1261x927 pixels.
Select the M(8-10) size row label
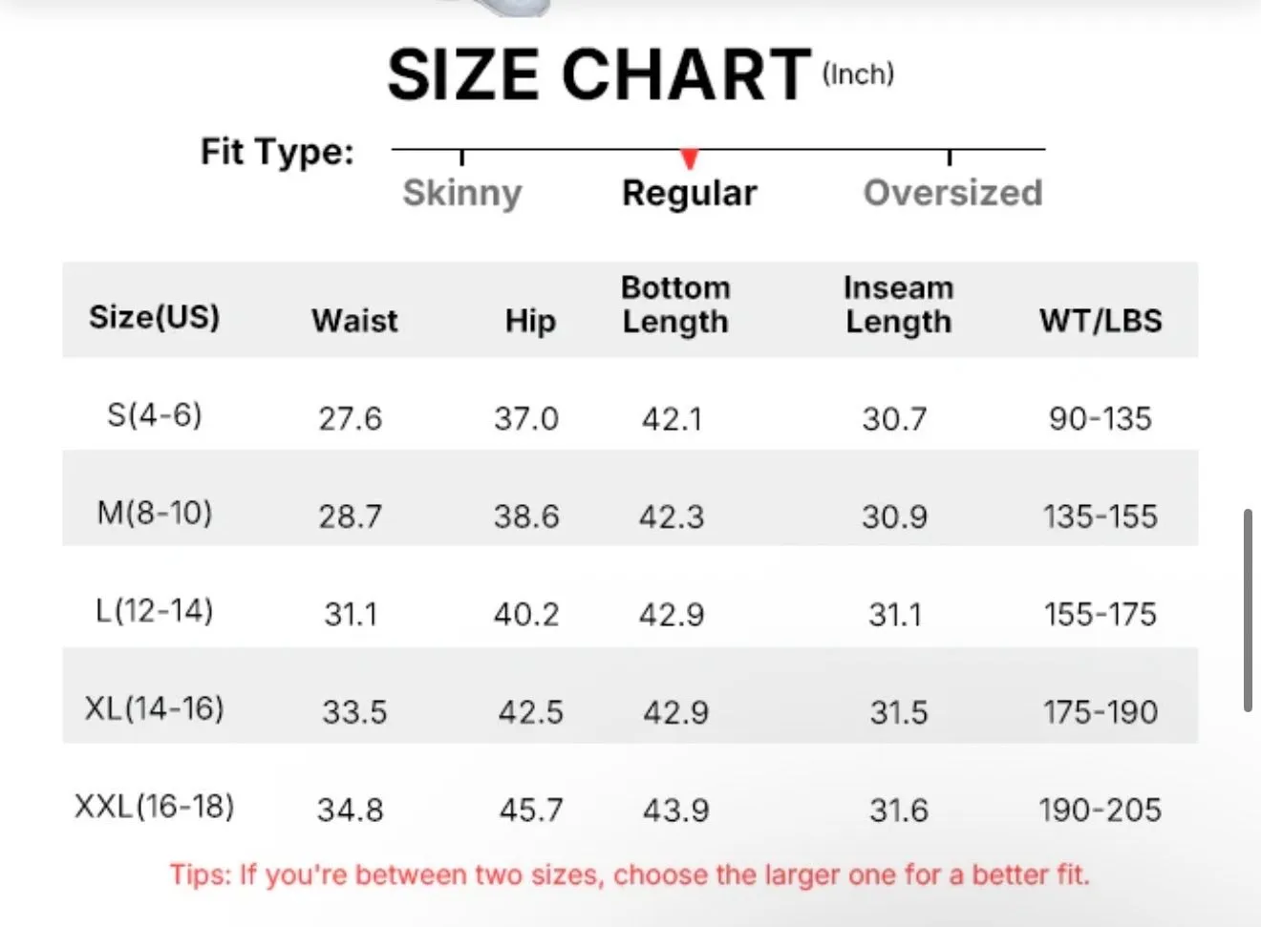pyautogui.click(x=155, y=513)
